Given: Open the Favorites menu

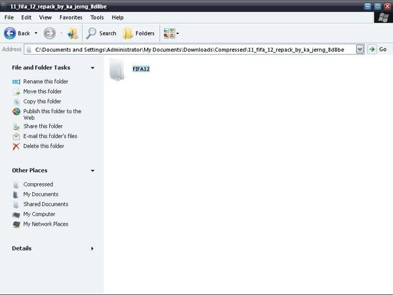Looking at the screenshot, I should (71, 18).
